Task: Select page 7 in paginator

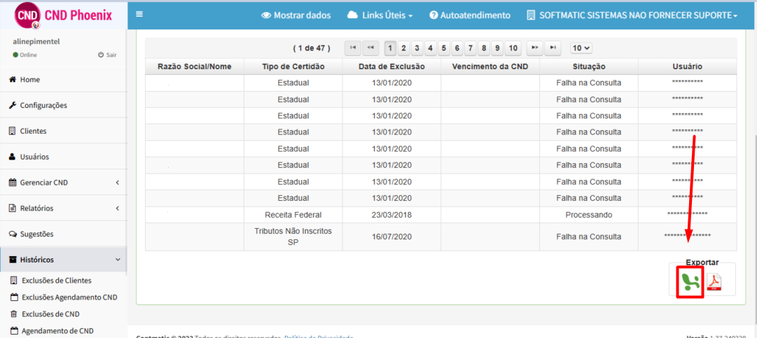Action: click(x=470, y=48)
